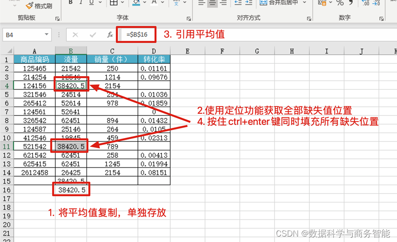Decrease decimal places
This screenshot has height=242, width=397.
click(376, 3)
